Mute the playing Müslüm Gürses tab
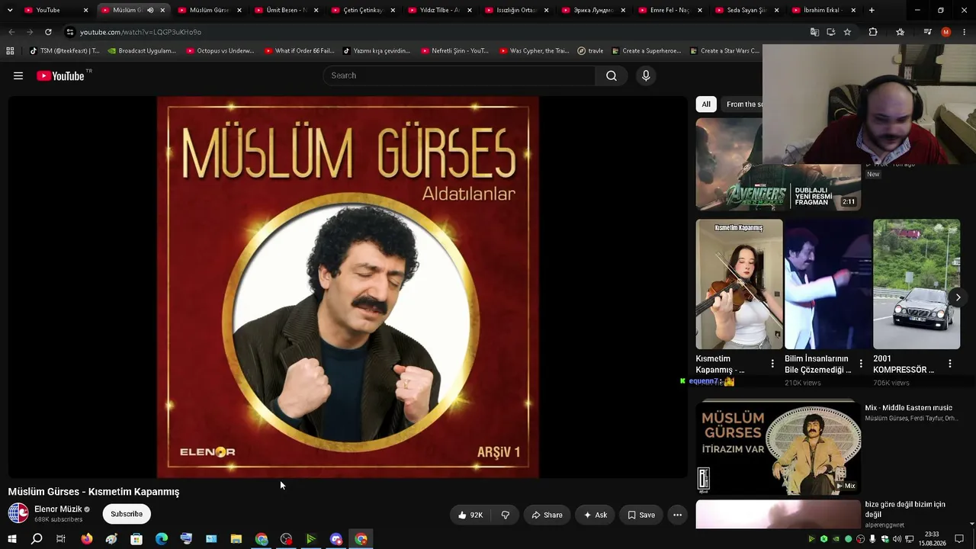Viewport: 976px width, 549px height. tap(149, 10)
